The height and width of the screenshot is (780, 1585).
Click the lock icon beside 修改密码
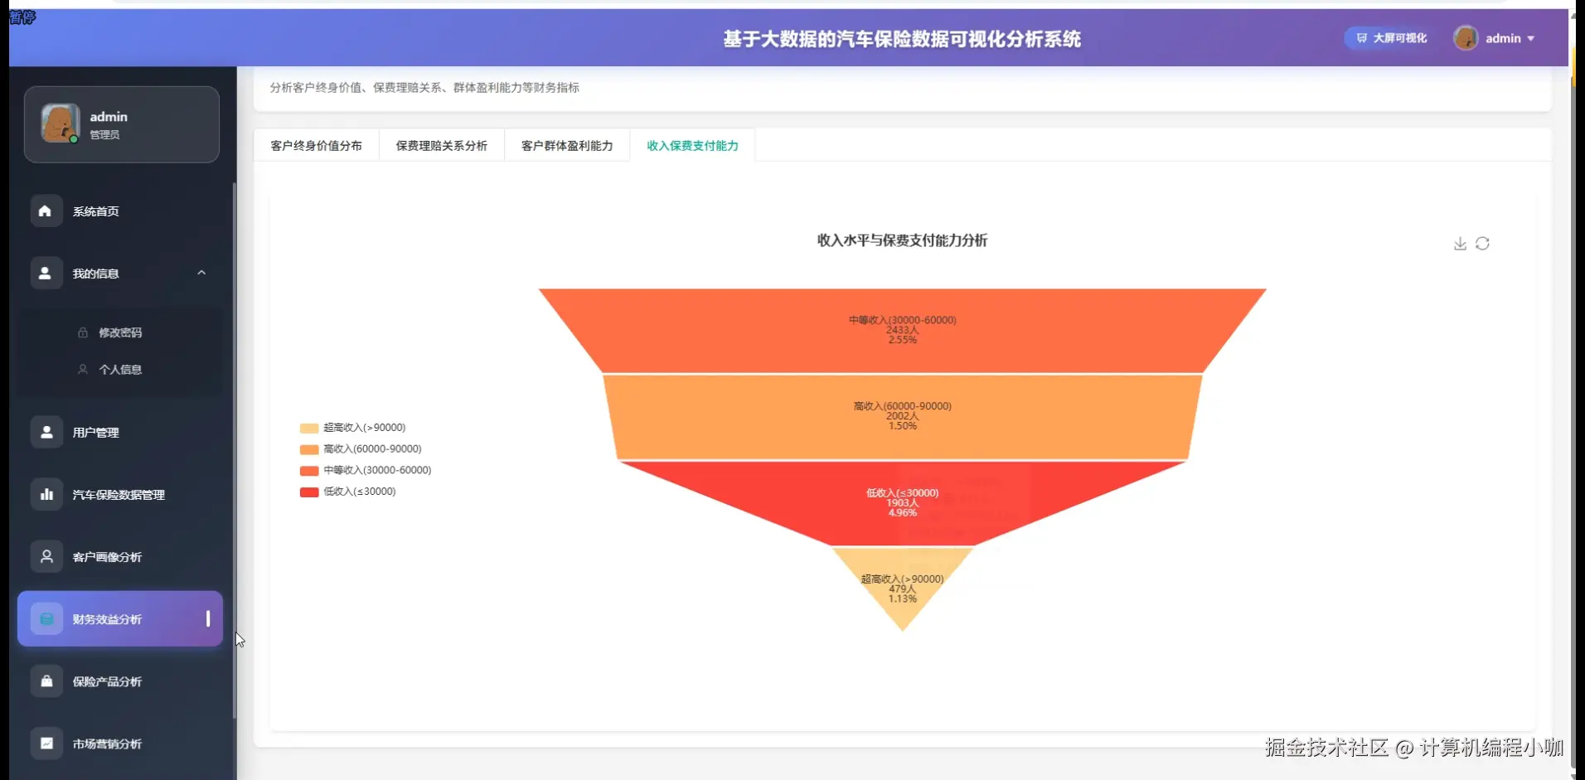[x=83, y=332]
